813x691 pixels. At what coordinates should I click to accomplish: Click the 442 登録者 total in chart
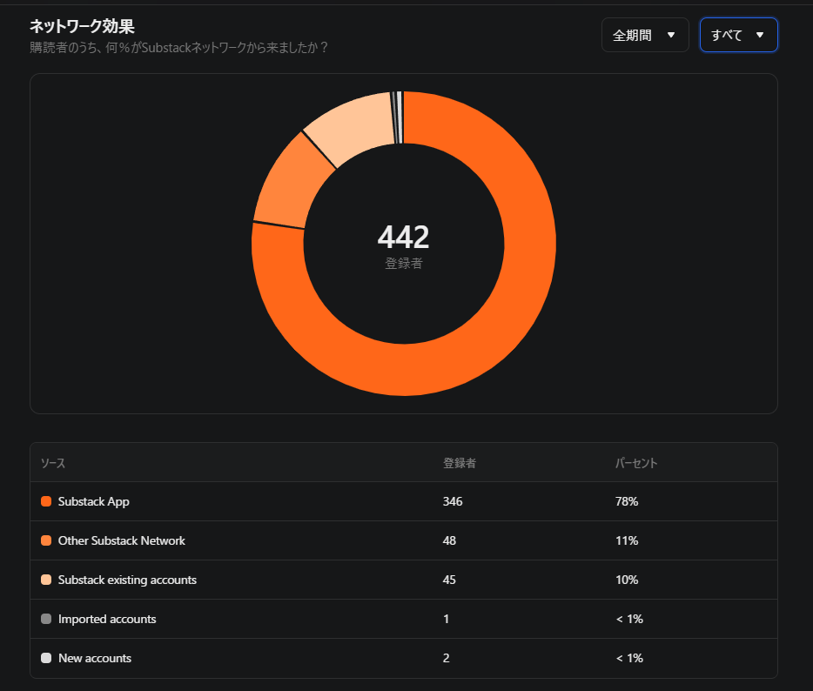[403, 245]
